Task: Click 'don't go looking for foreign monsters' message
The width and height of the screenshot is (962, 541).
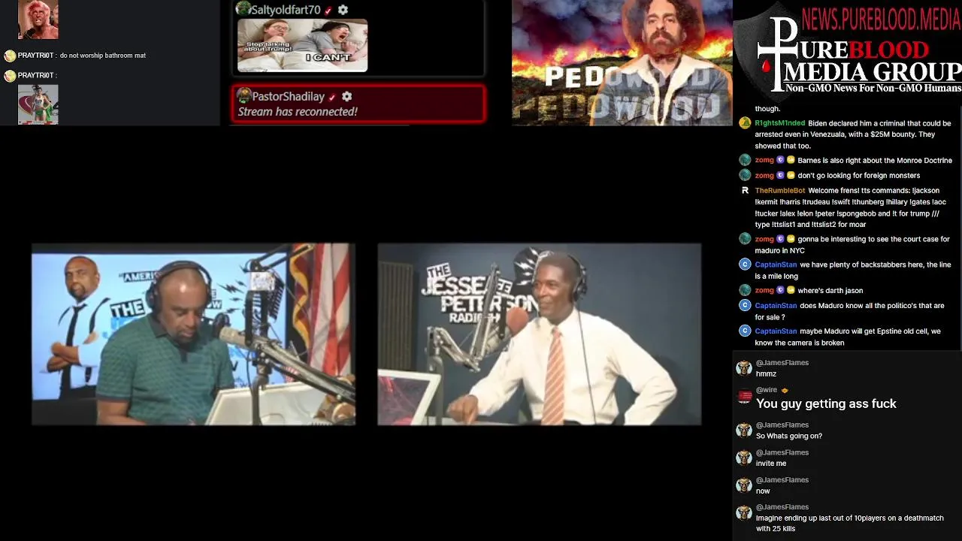Action: click(858, 176)
